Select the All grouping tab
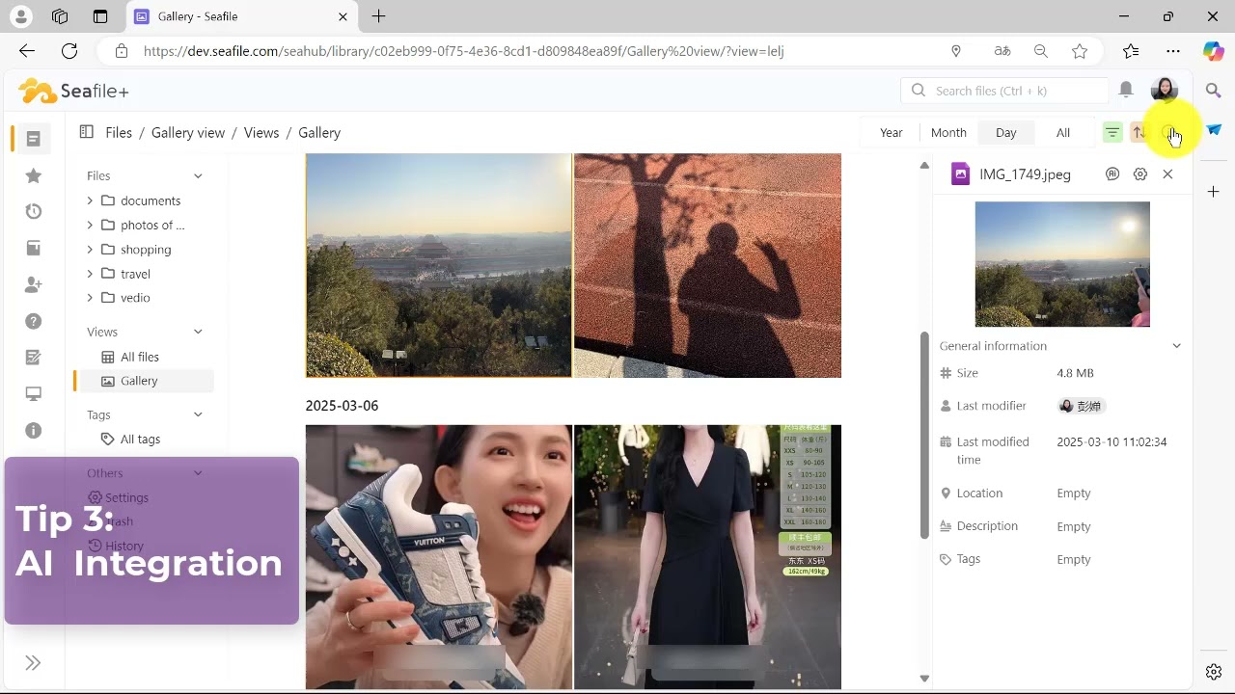 (1063, 133)
